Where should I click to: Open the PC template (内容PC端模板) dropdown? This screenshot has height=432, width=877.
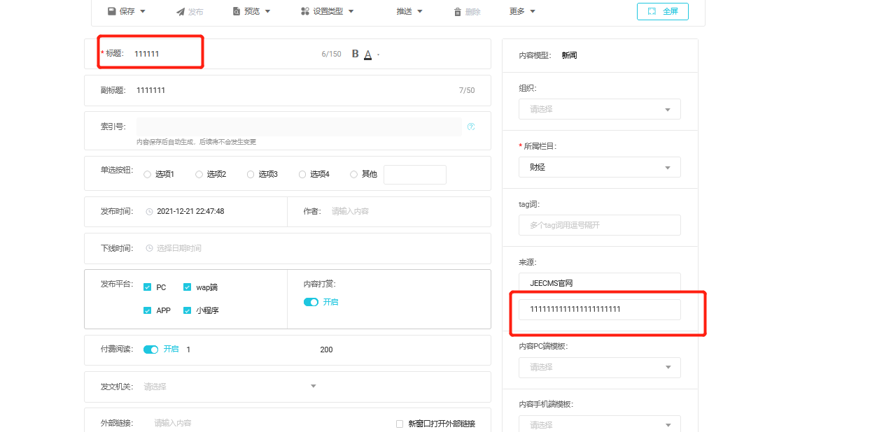click(x=599, y=367)
